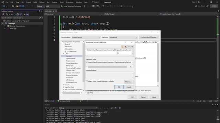Open Debug menu
Screen dimensions: 220x123
(42, 2)
